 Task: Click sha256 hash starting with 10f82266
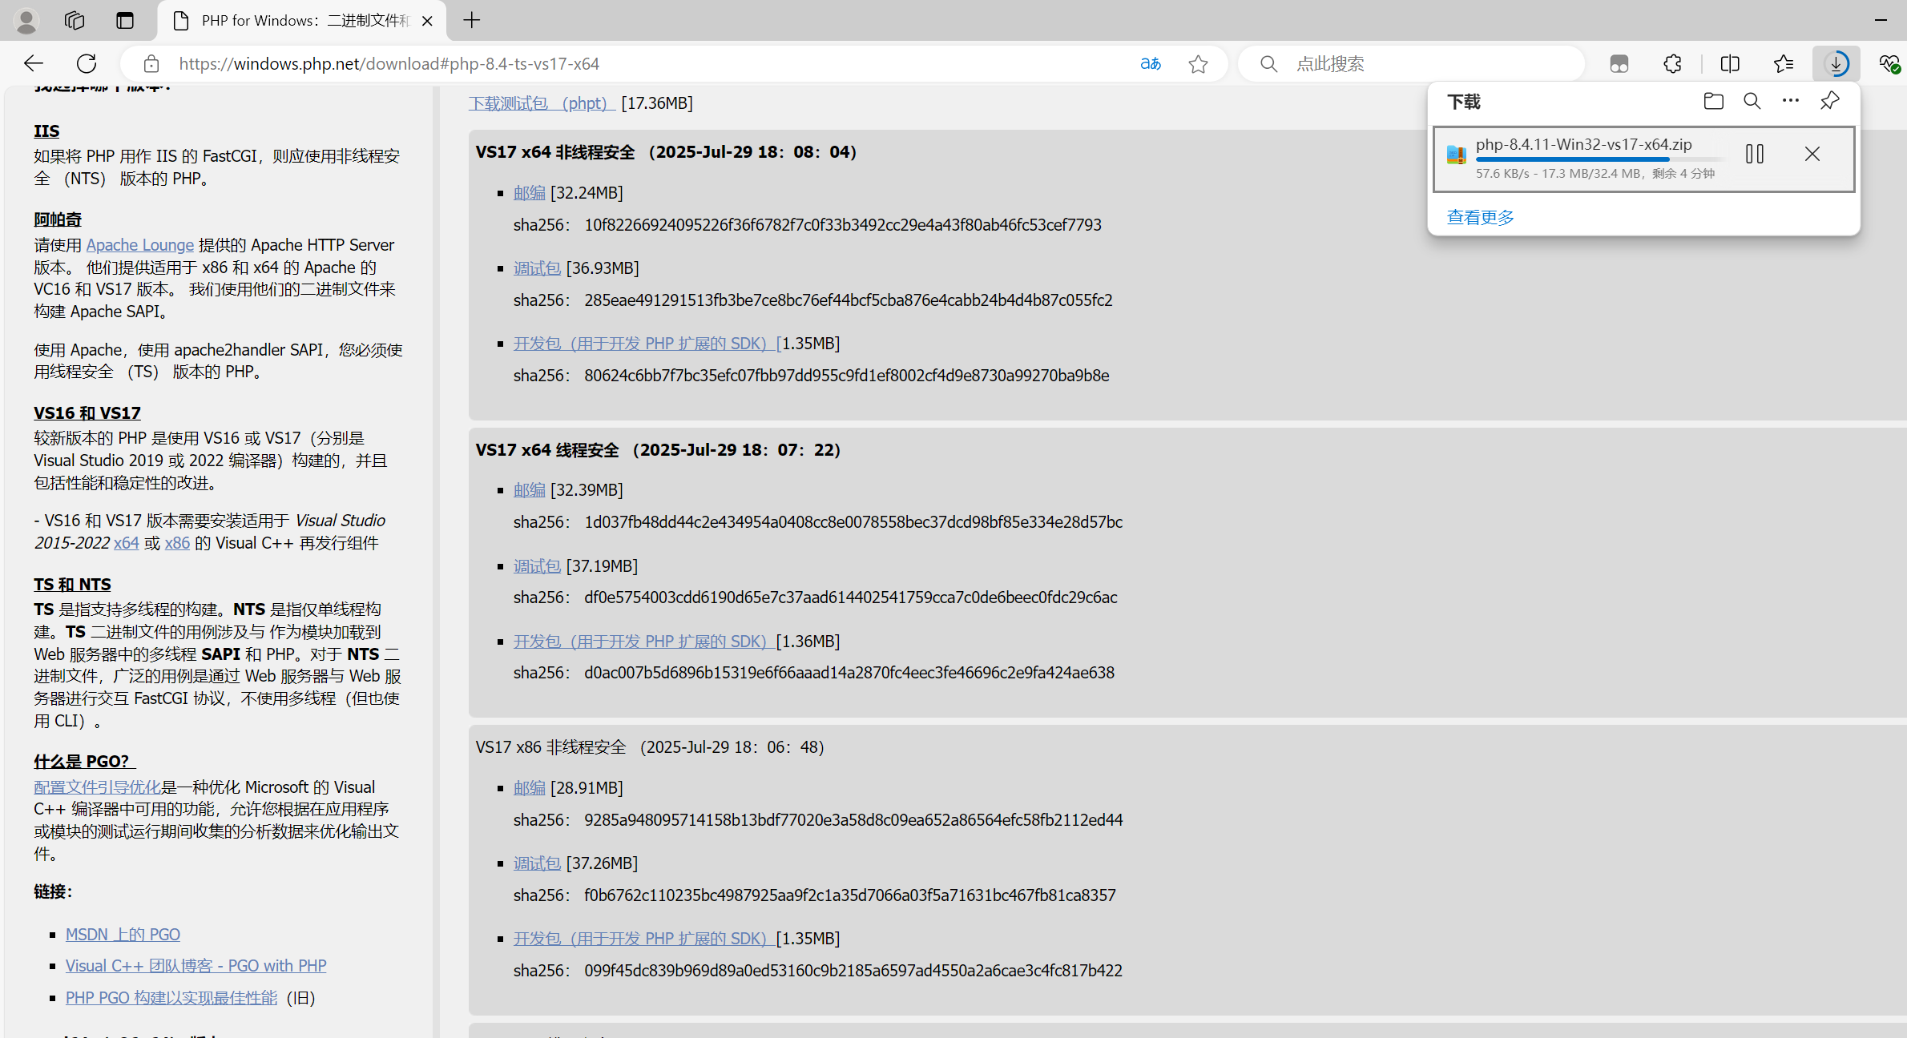(x=843, y=225)
